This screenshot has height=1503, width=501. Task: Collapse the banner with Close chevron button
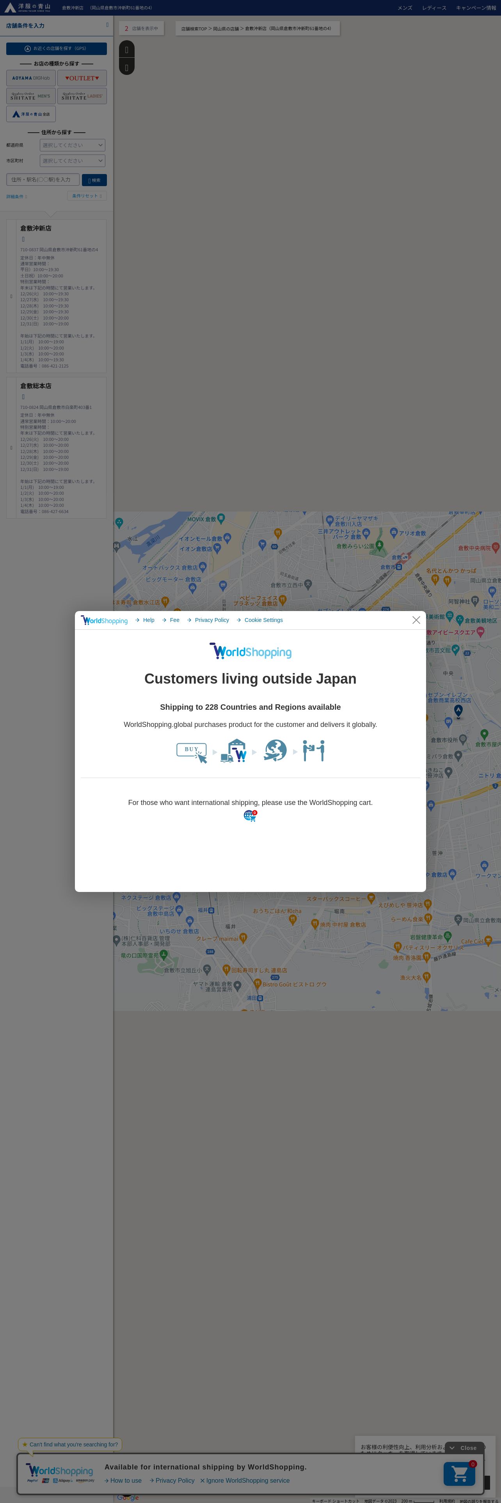tap(464, 1448)
